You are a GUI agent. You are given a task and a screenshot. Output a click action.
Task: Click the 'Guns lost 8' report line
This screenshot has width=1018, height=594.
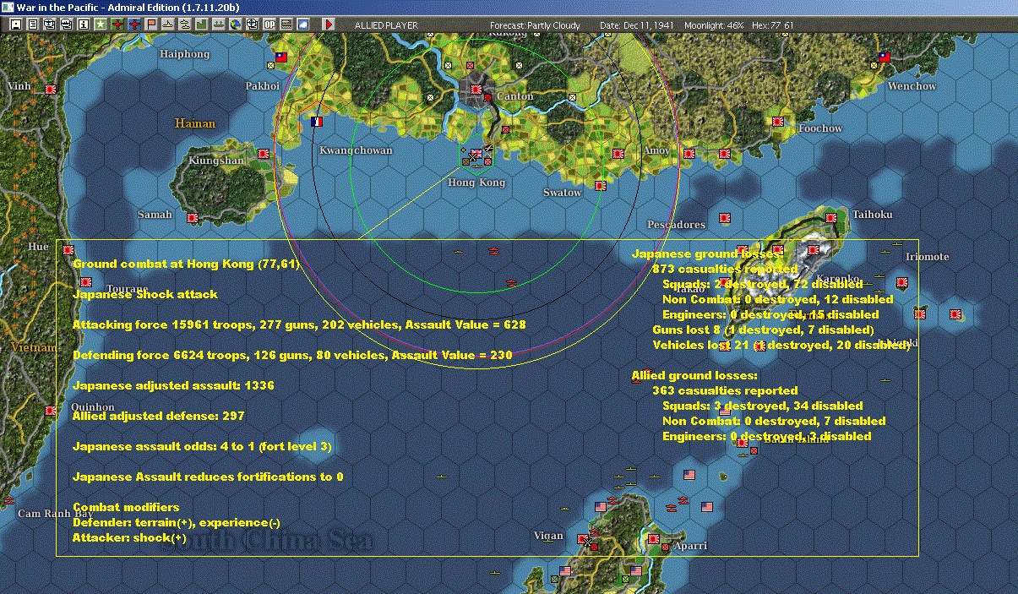tap(763, 330)
